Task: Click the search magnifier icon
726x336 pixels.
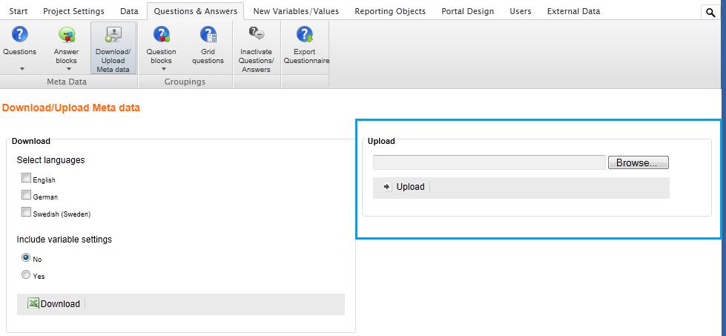Action: [x=710, y=13]
